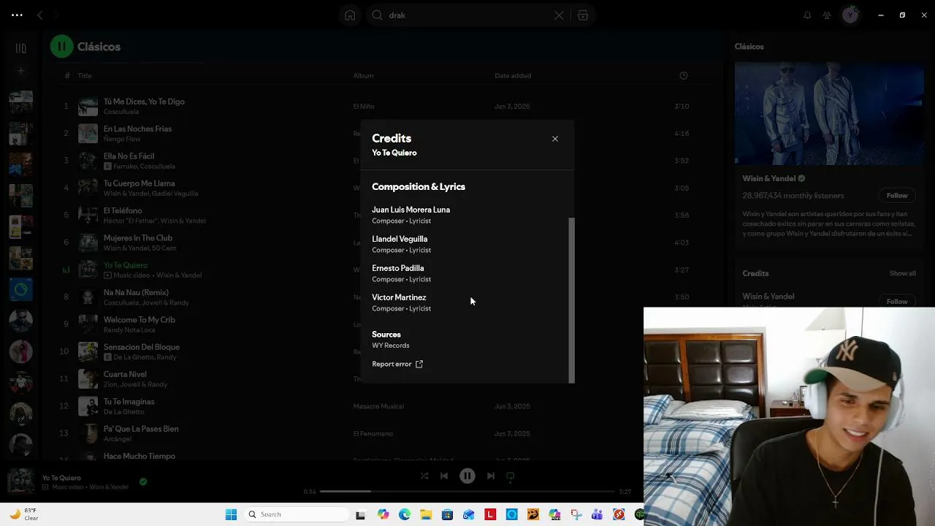
Task: Sort tracks by Title column
Action: pyautogui.click(x=85, y=76)
